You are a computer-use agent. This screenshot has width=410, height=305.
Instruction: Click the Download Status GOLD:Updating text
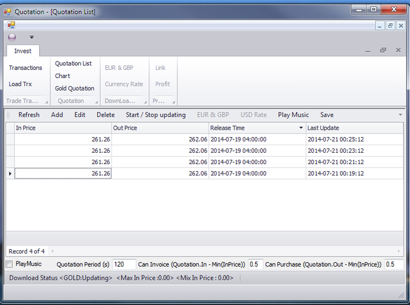coord(61,278)
